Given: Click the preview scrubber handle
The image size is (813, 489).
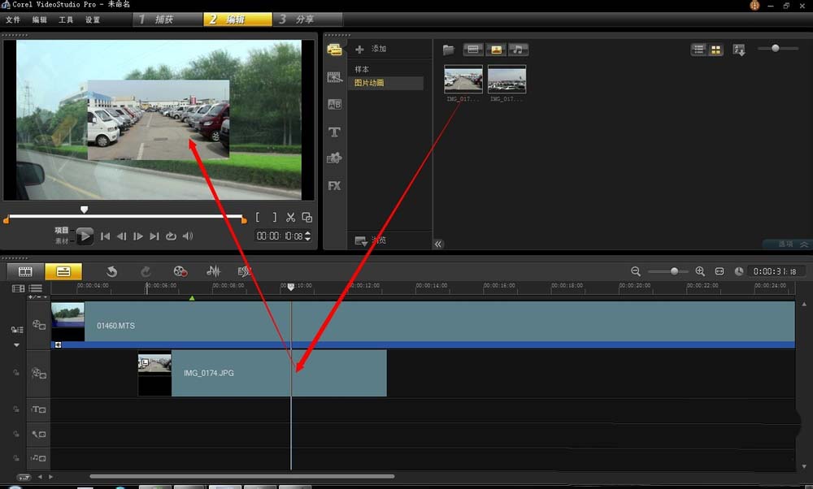Looking at the screenshot, I should pyautogui.click(x=84, y=210).
